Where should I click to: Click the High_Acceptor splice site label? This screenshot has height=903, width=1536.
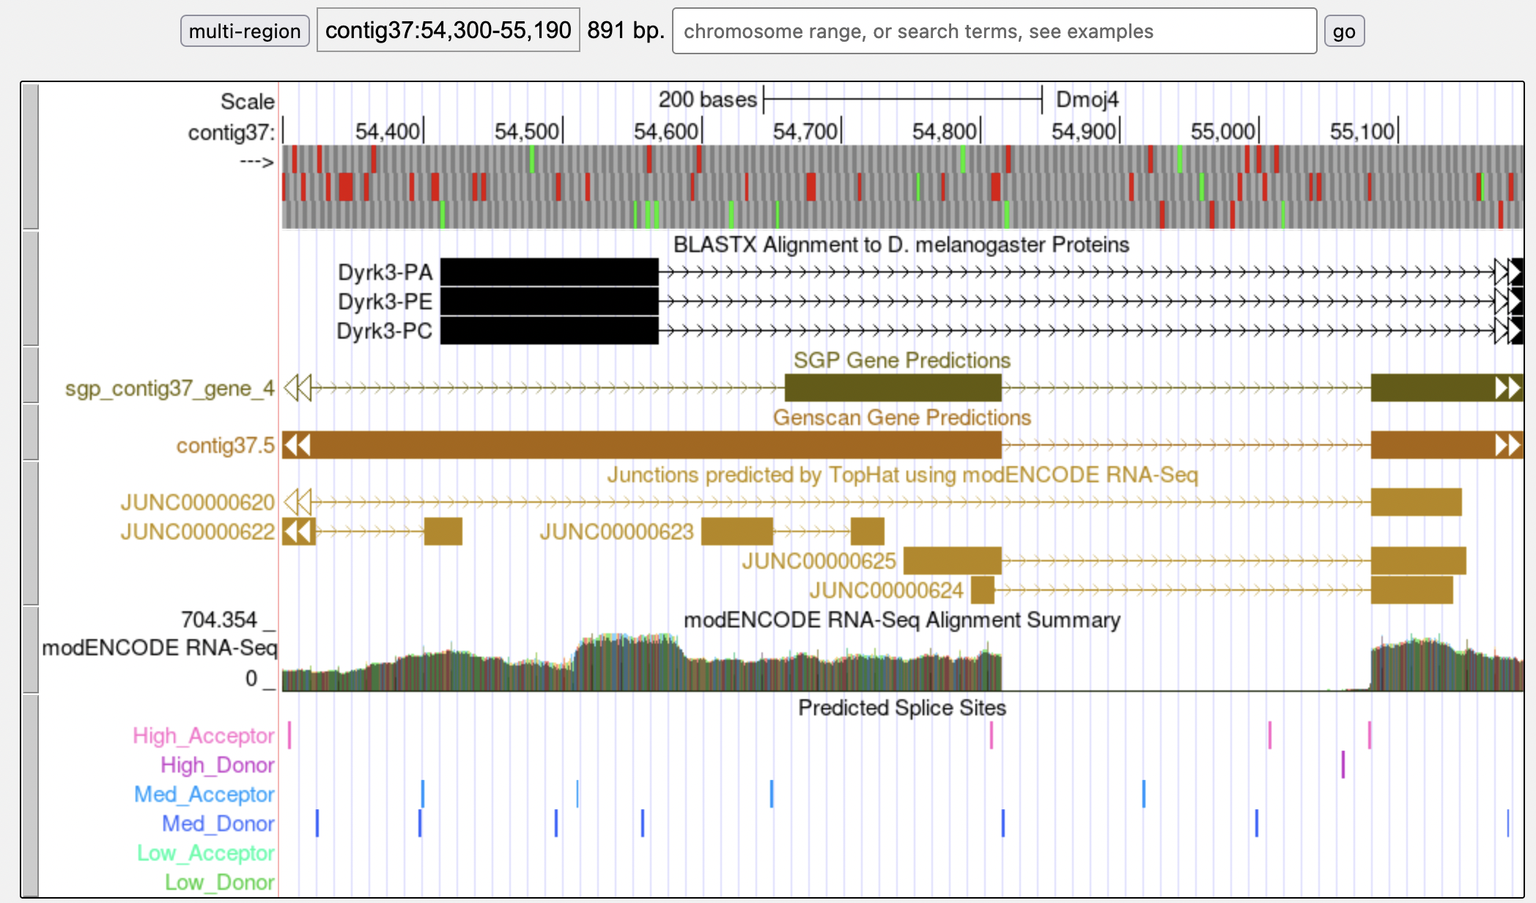[x=204, y=735]
